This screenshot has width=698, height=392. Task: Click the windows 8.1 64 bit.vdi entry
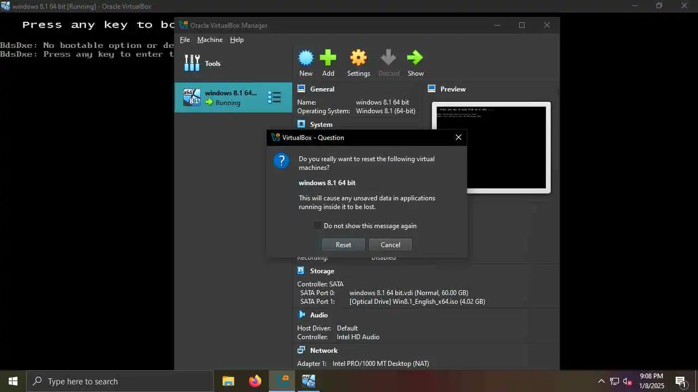pyautogui.click(x=409, y=292)
